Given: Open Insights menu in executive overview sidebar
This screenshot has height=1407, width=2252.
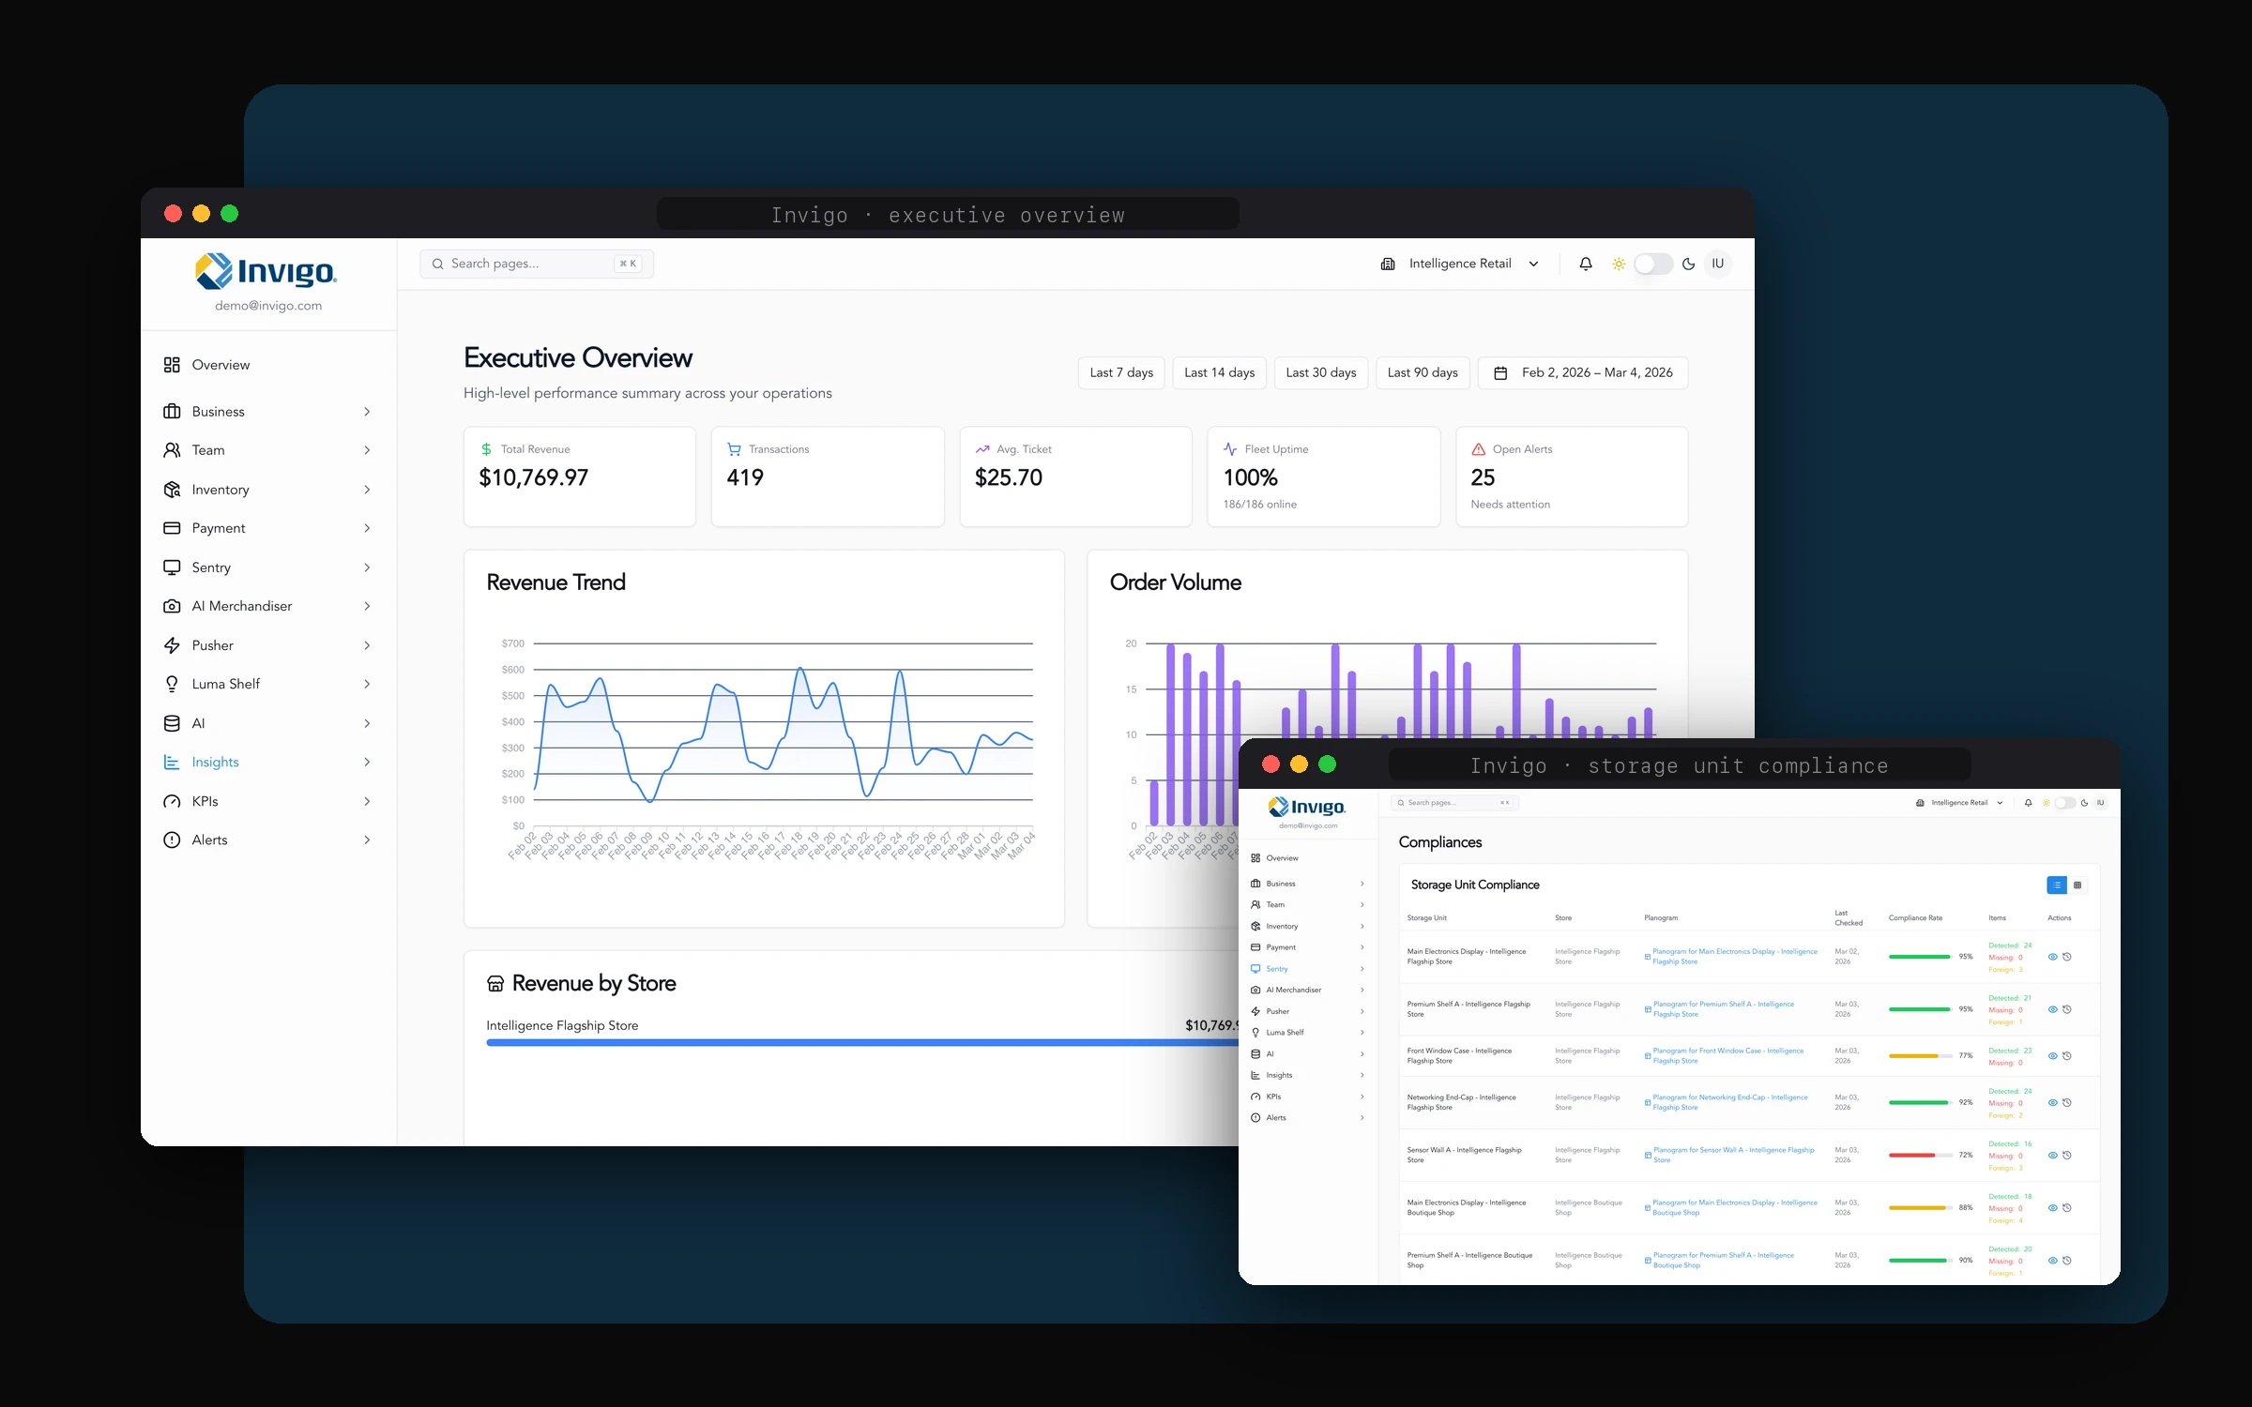Looking at the screenshot, I should point(267,763).
